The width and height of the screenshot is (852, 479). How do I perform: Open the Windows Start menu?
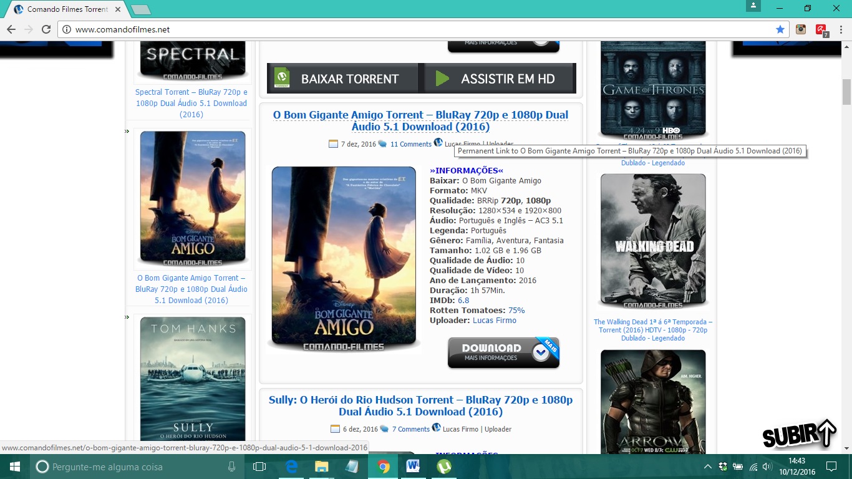pyautogui.click(x=14, y=466)
